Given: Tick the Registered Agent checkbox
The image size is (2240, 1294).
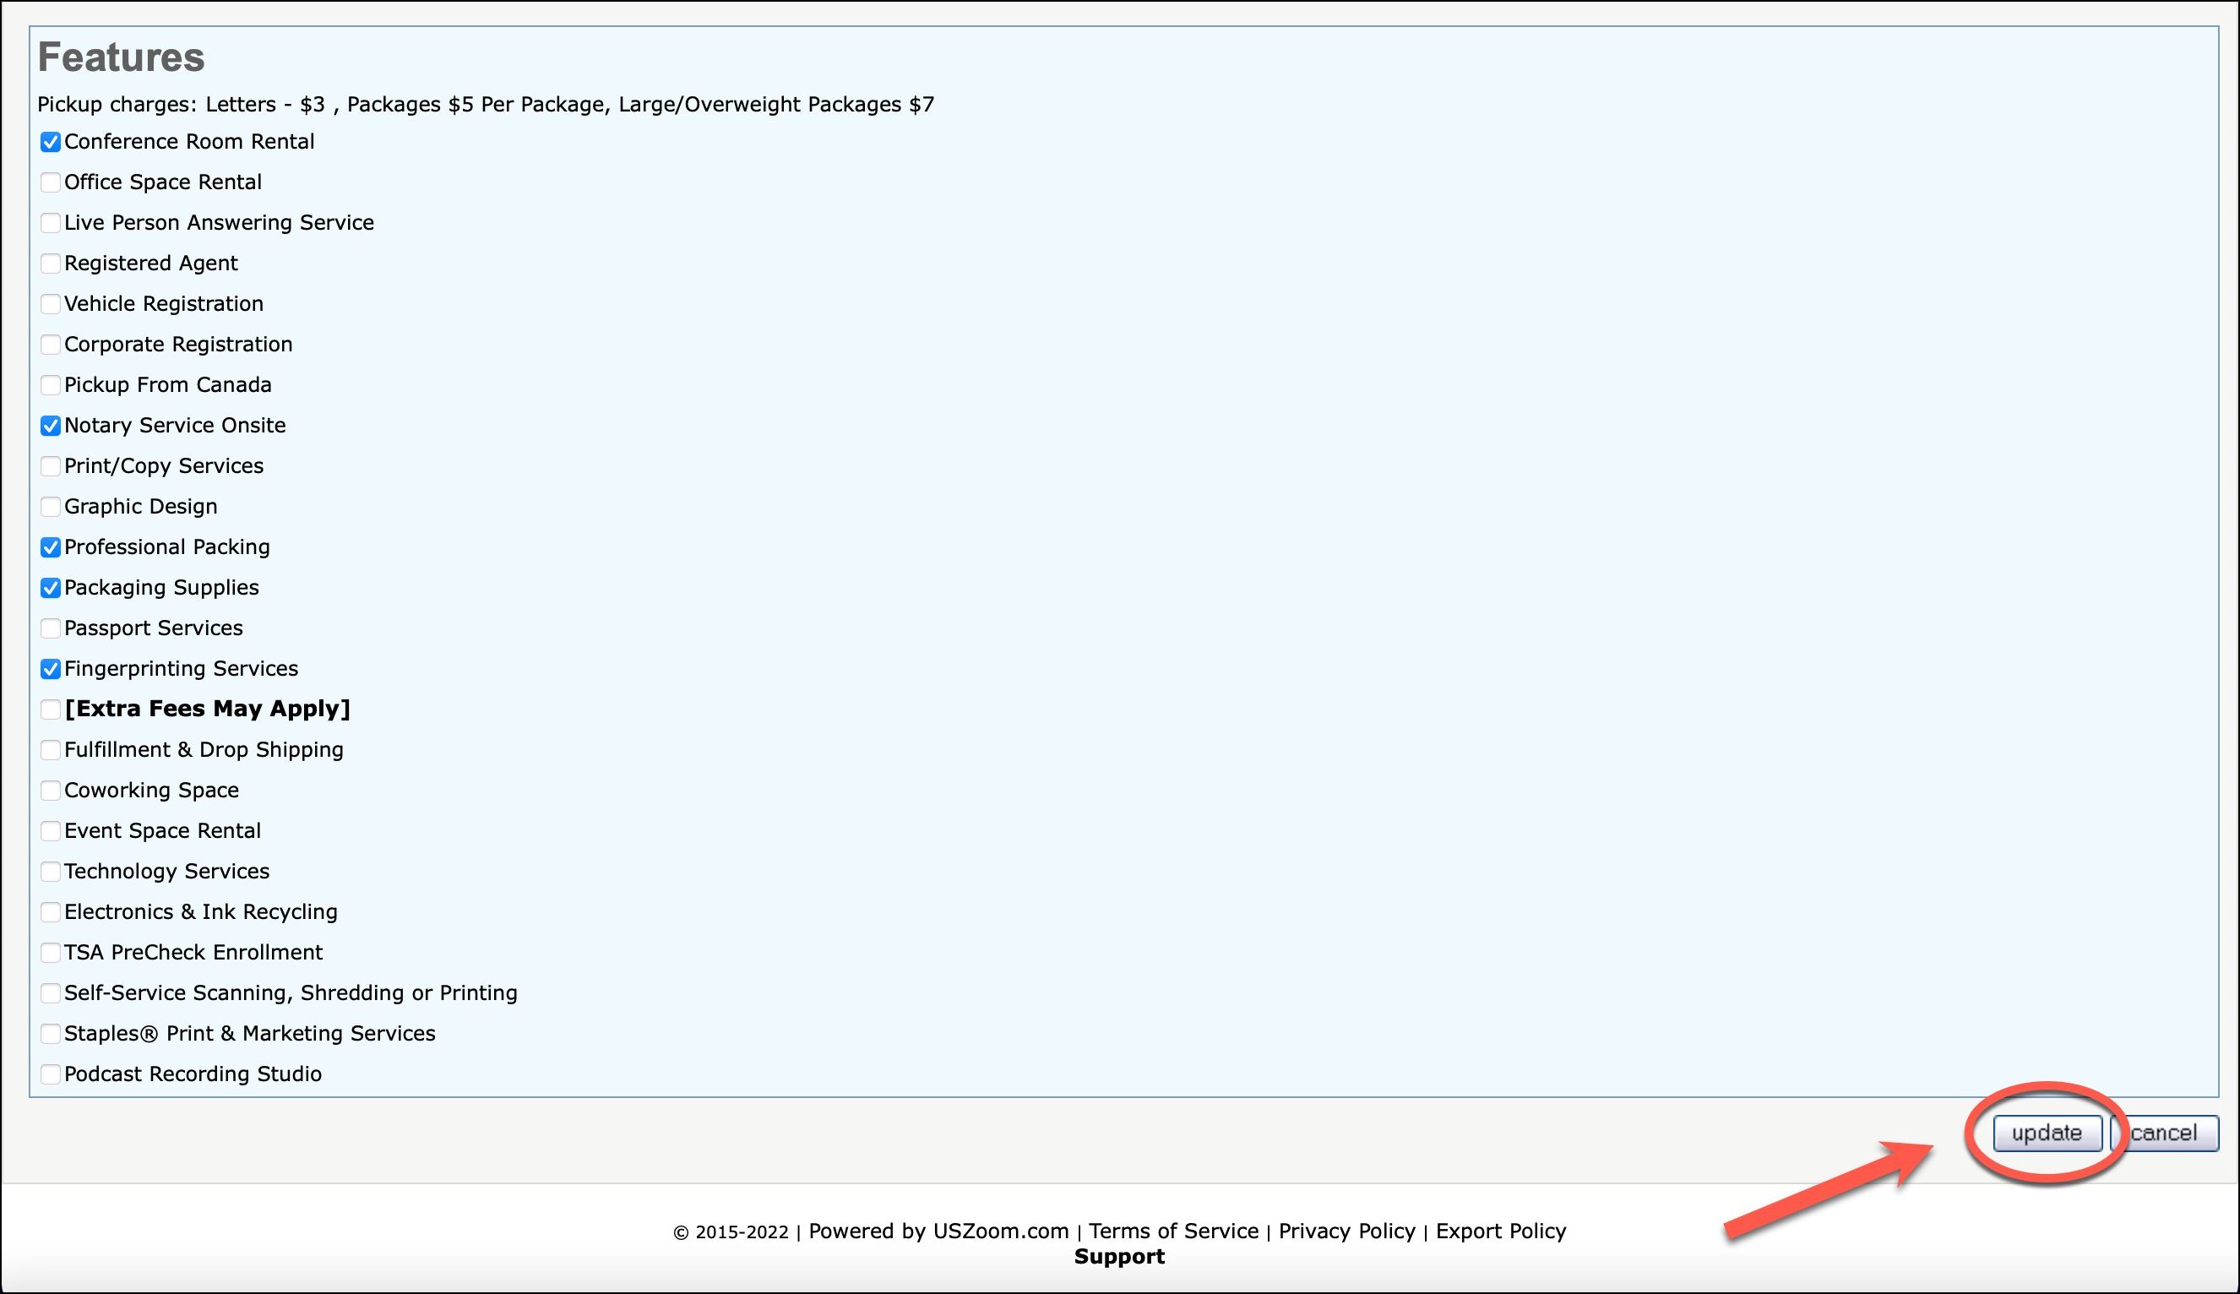Looking at the screenshot, I should pos(51,264).
